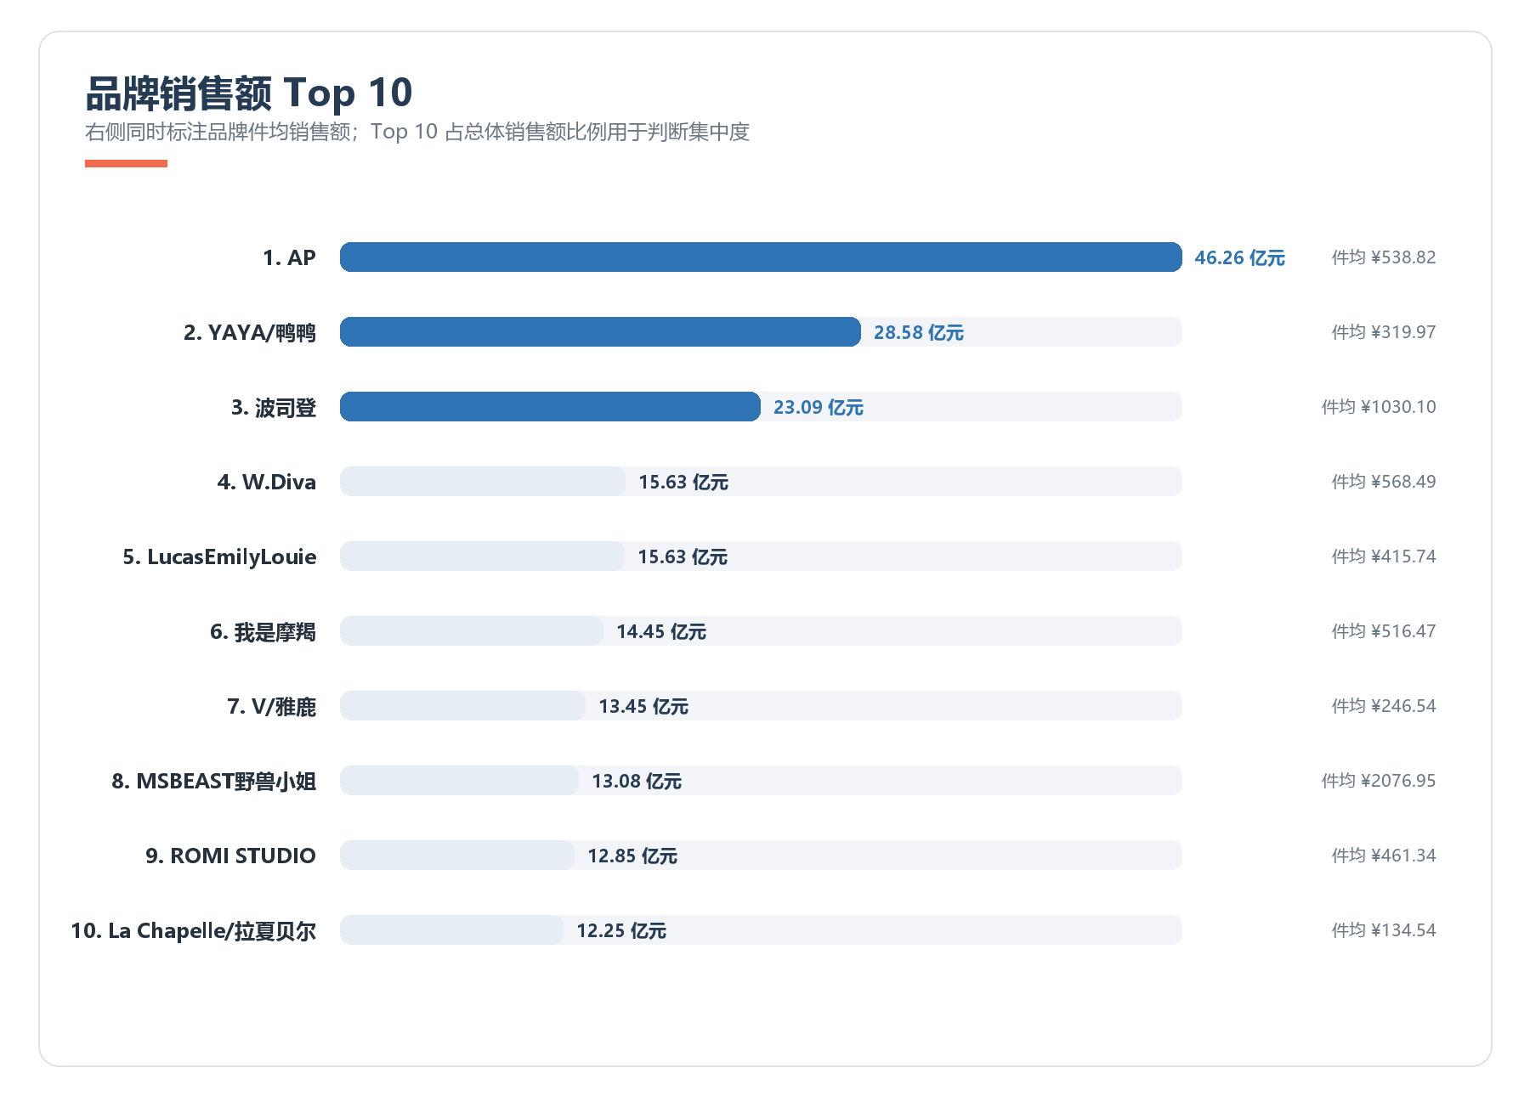The width and height of the screenshot is (1530, 1096).
Task: Click the 46.26 亿元 value label
Action: 1239,257
